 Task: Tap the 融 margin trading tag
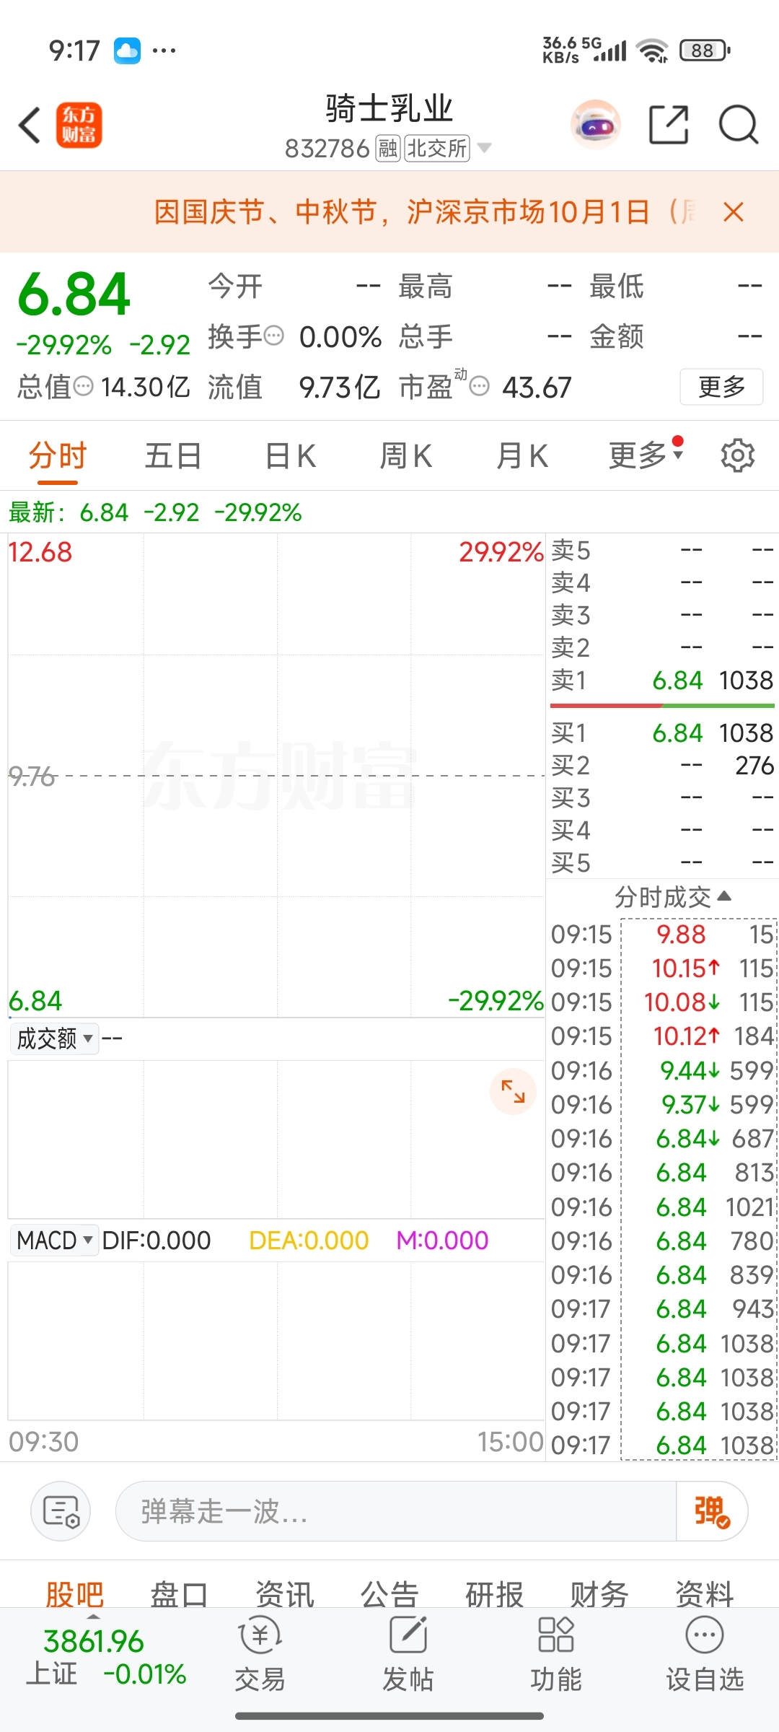click(387, 149)
